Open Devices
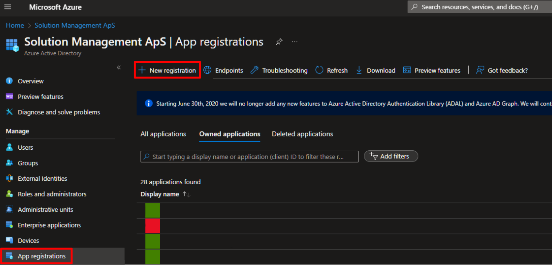 (x=28, y=240)
